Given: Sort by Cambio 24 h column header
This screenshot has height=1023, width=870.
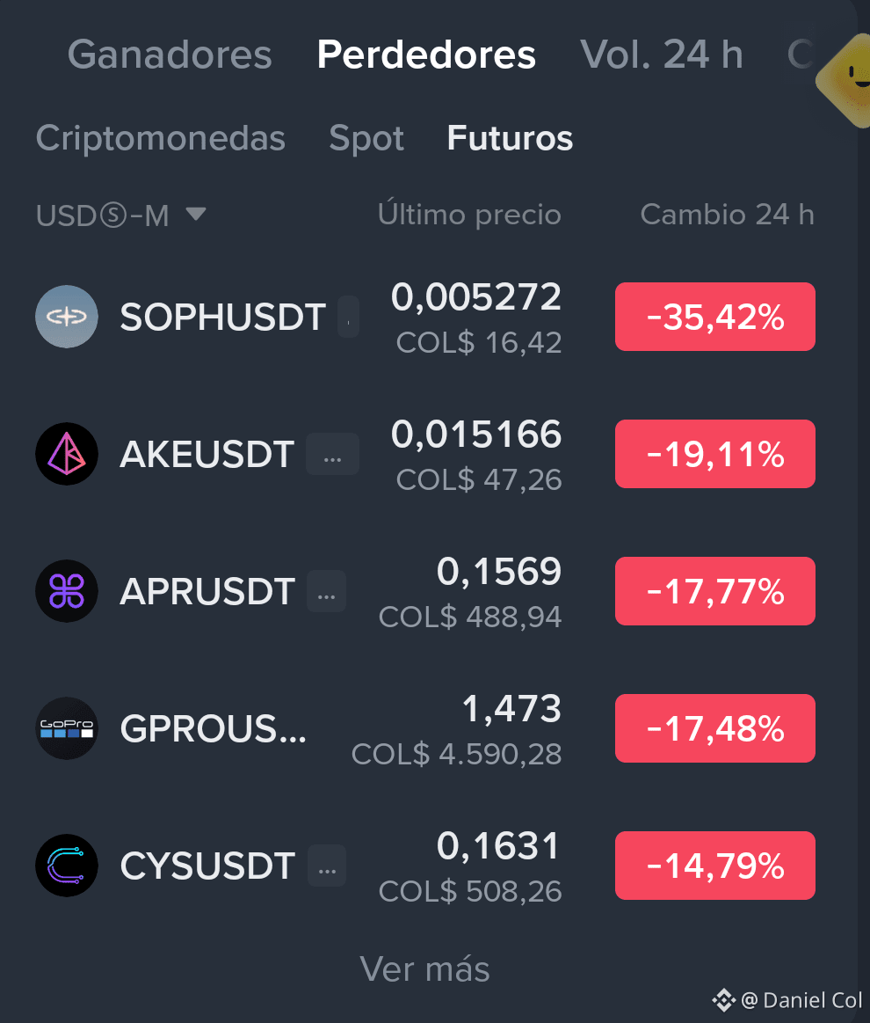Looking at the screenshot, I should click(728, 215).
